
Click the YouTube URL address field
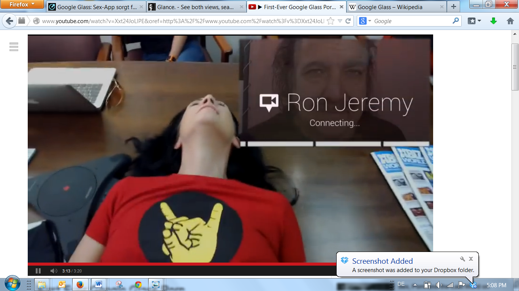(182, 21)
